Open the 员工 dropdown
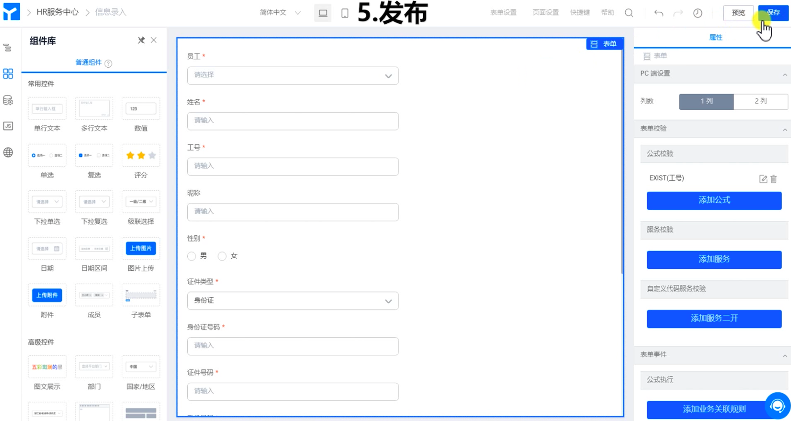 (293, 76)
